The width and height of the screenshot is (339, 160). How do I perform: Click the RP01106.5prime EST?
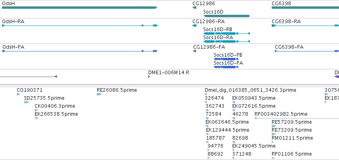(x=273, y=158)
